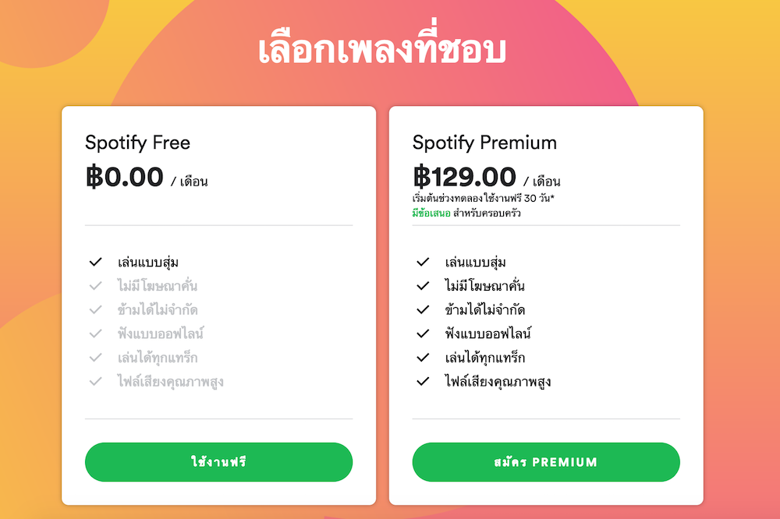The image size is (780, 519).
Task: Click the Spotify Premium plan title
Action: tap(484, 143)
